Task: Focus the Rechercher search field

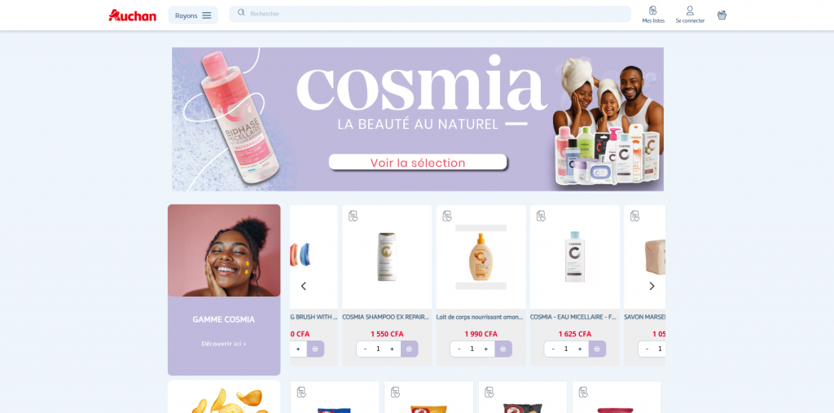Action: click(x=430, y=14)
